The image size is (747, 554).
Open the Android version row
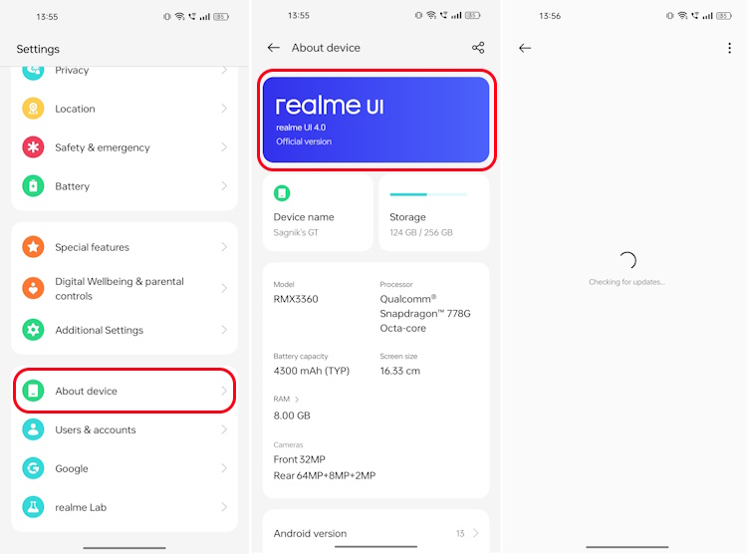[375, 533]
